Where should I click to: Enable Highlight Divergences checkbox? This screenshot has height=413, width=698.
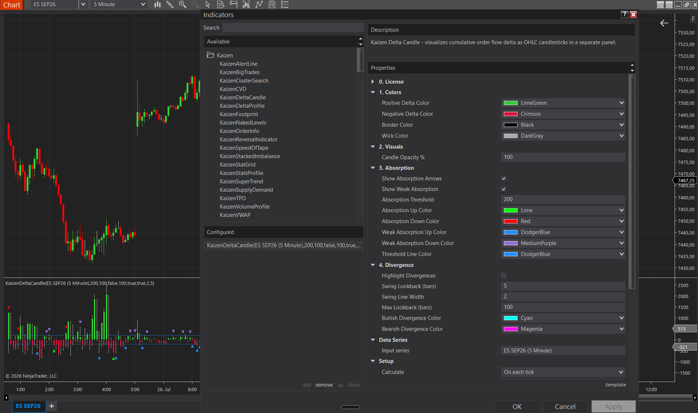pos(504,276)
